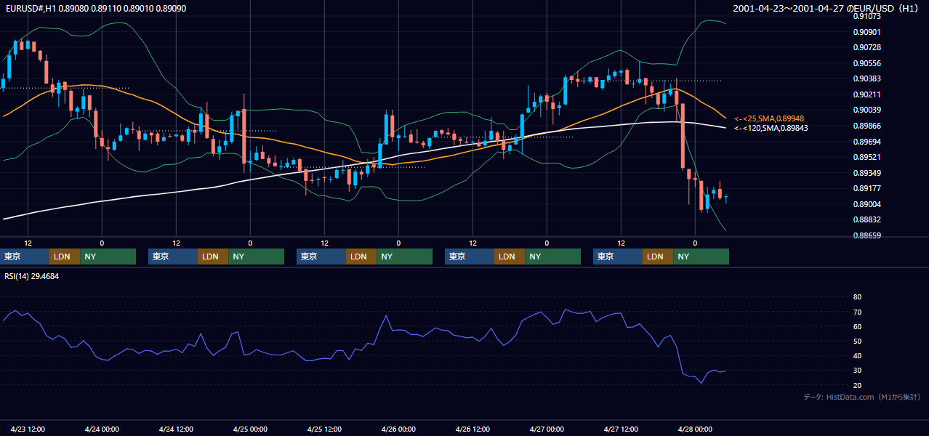The image size is (929, 436).
Task: Select the first day's NY session block
Action: [x=108, y=257]
